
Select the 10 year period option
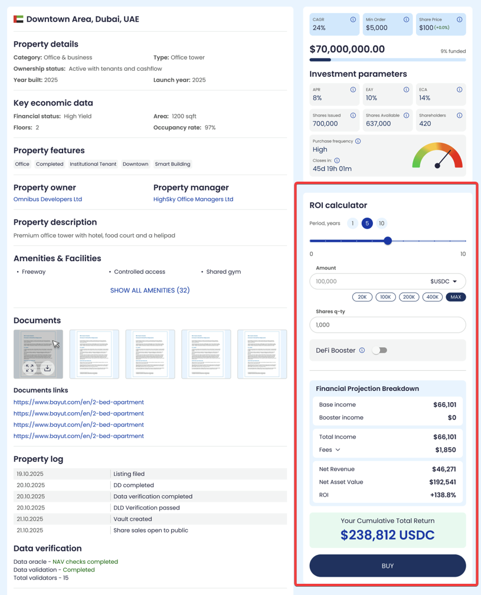tap(381, 223)
